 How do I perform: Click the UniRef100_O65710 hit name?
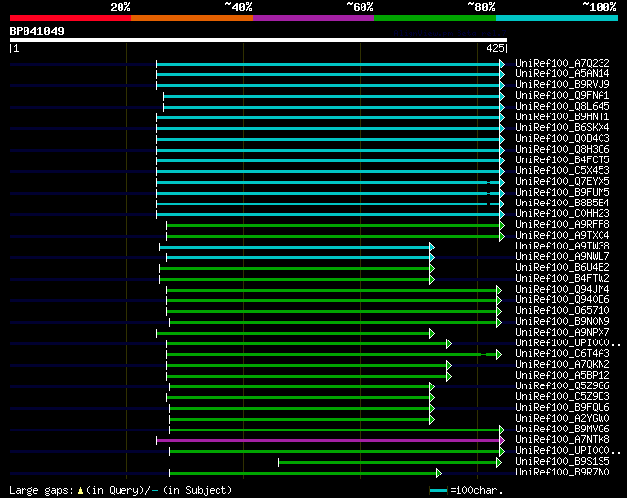click(562, 311)
